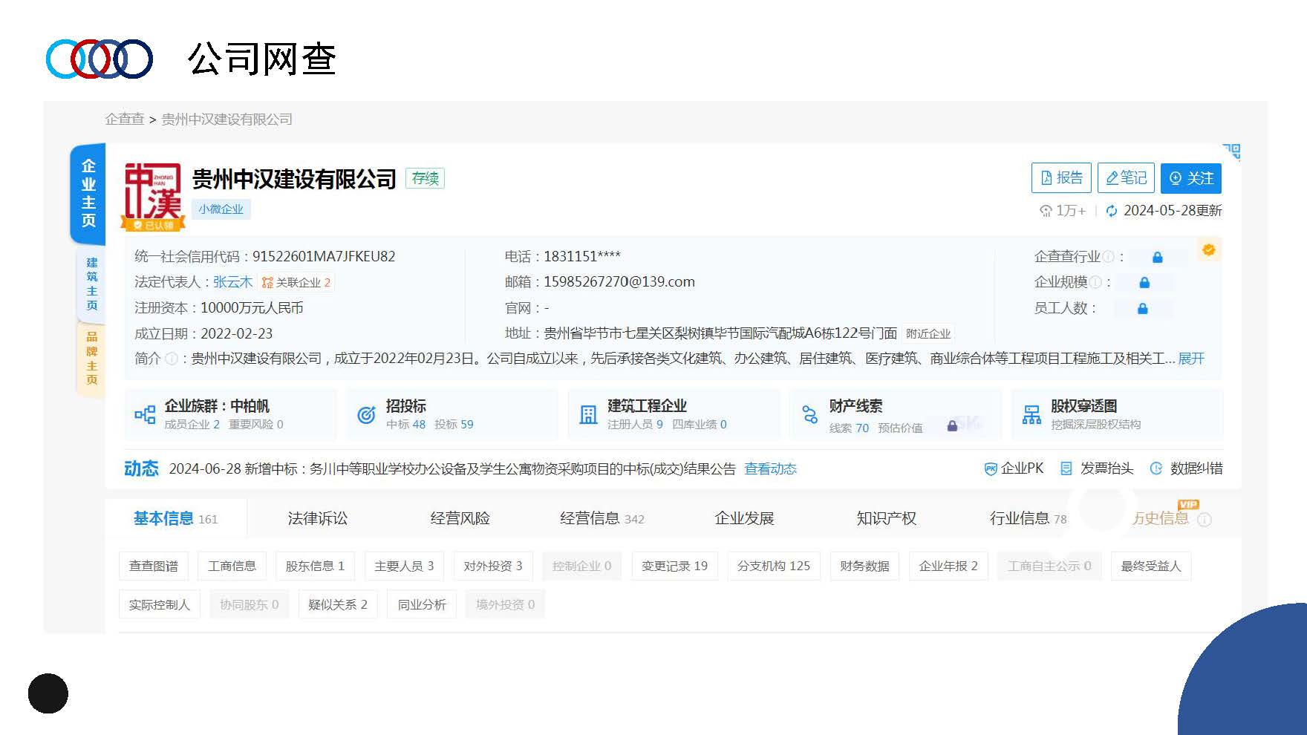Switch to 基本信息 tab
Image resolution: width=1307 pixels, height=735 pixels.
pos(176,518)
